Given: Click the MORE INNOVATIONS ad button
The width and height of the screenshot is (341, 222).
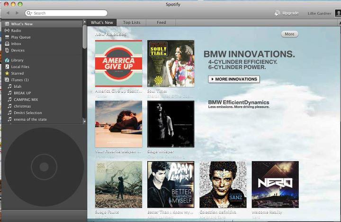Looking at the screenshot, I should [234, 79].
